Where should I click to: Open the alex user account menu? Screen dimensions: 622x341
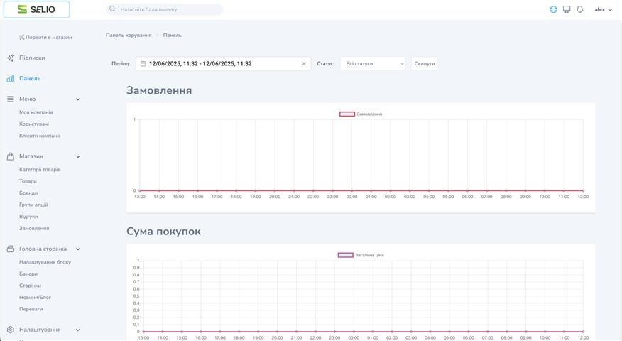[x=603, y=9]
